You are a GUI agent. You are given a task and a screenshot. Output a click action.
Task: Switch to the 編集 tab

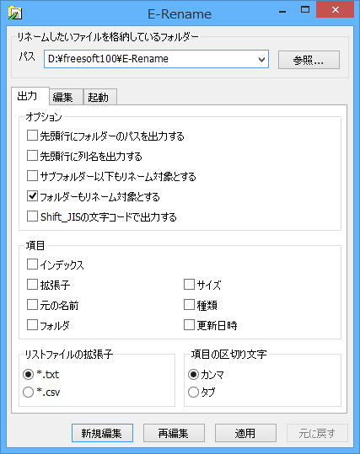66,97
